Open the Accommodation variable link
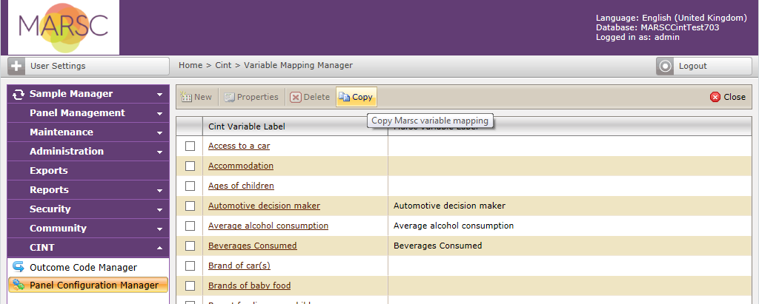The image size is (759, 304). (241, 166)
